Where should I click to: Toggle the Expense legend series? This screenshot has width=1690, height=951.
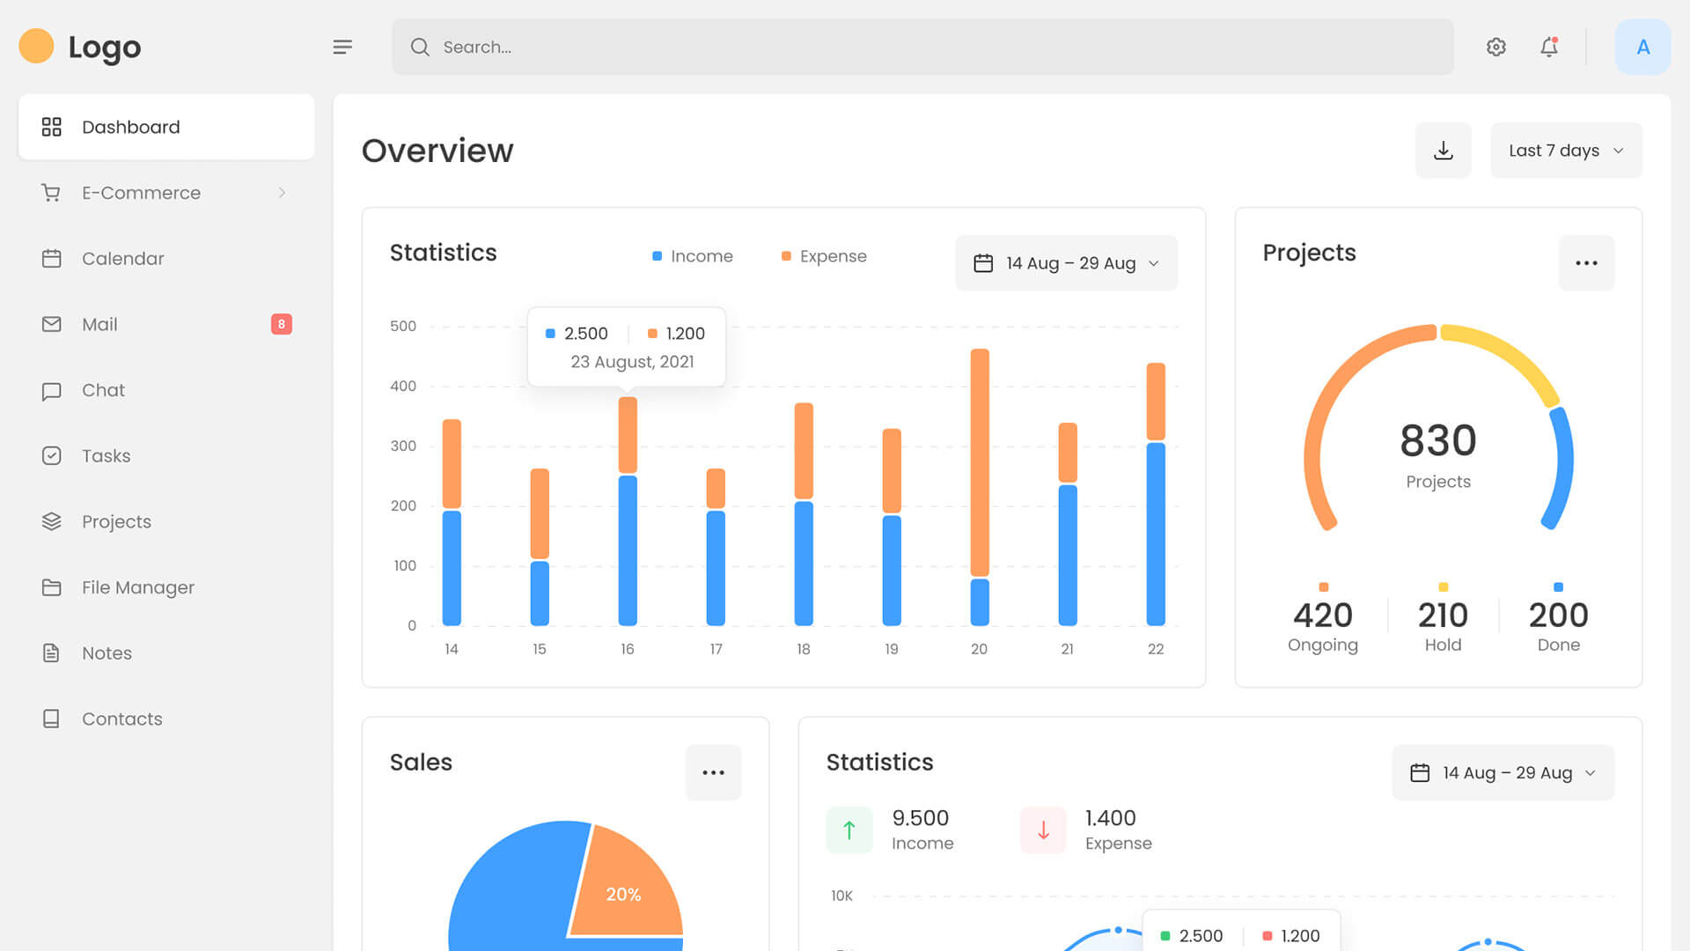[824, 256]
